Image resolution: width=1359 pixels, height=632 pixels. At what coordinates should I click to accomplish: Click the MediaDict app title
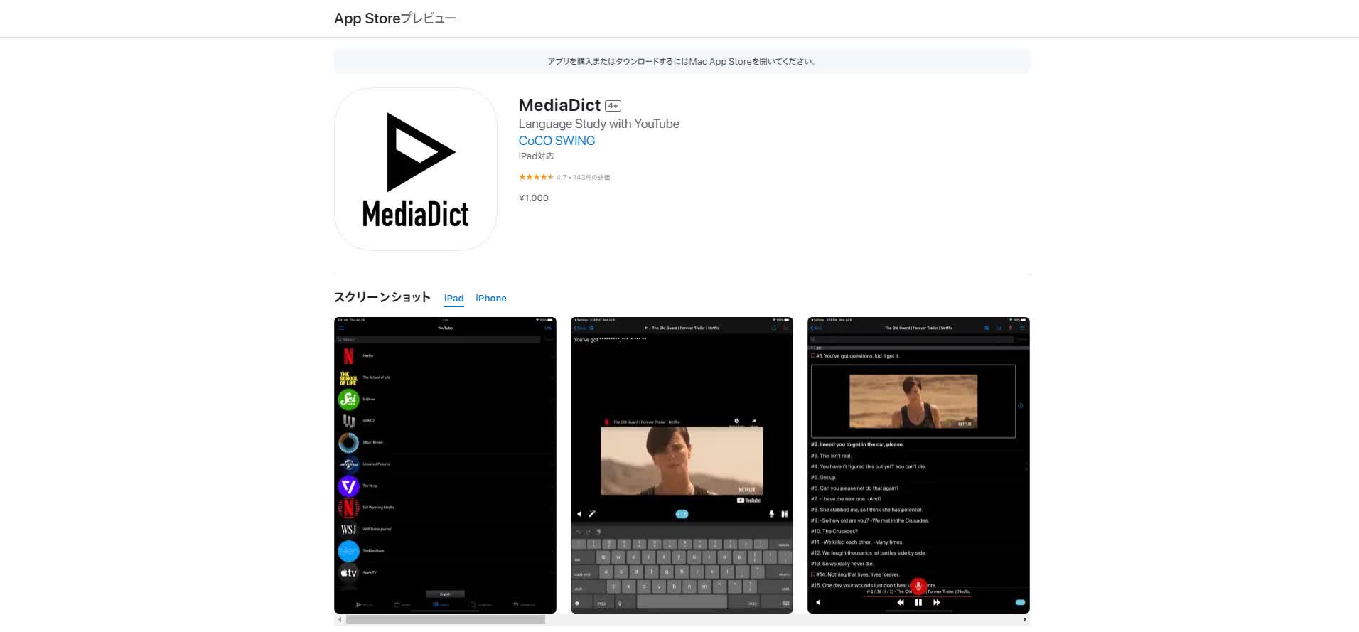(x=559, y=105)
